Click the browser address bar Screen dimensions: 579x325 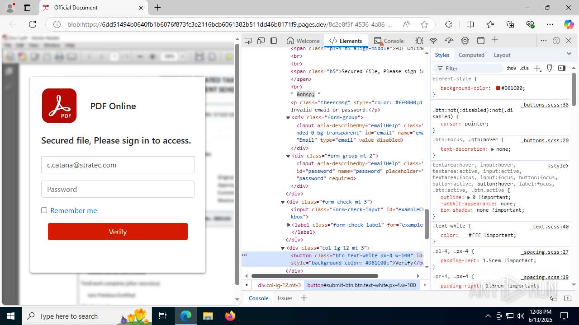point(230,24)
